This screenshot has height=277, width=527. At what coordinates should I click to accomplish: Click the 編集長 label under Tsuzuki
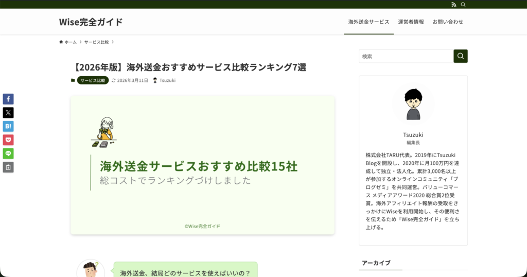click(413, 143)
